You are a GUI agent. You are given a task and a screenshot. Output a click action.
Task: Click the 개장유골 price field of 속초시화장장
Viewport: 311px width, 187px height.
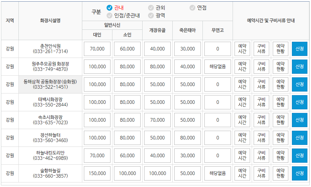click(157, 120)
